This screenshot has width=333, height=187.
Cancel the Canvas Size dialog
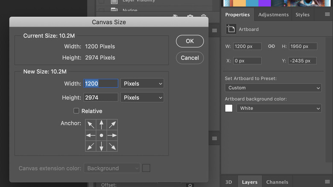point(190,58)
